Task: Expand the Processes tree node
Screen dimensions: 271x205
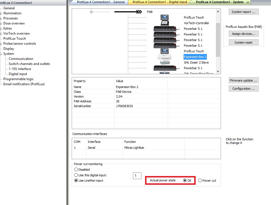Action: 1,19
